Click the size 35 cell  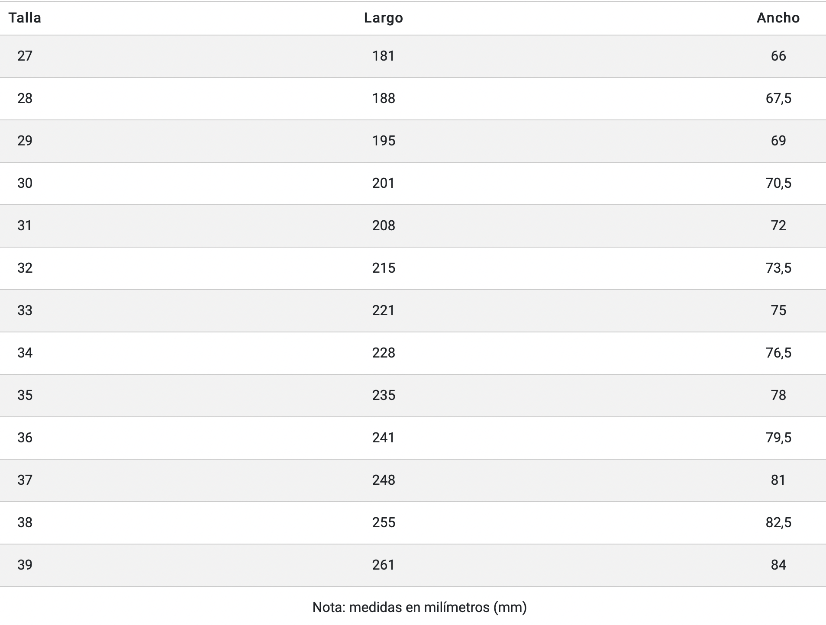(x=25, y=395)
